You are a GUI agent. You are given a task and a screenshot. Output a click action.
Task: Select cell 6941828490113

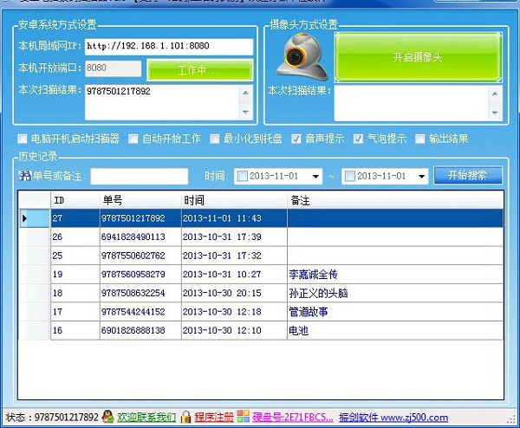tap(140, 237)
